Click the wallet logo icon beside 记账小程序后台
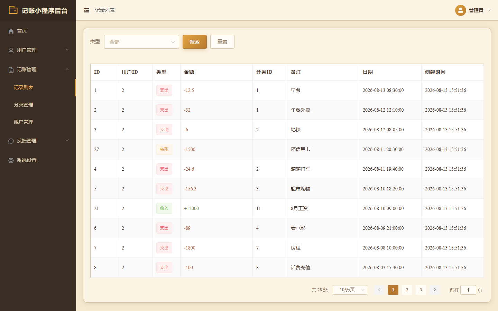The image size is (498, 311). [13, 10]
